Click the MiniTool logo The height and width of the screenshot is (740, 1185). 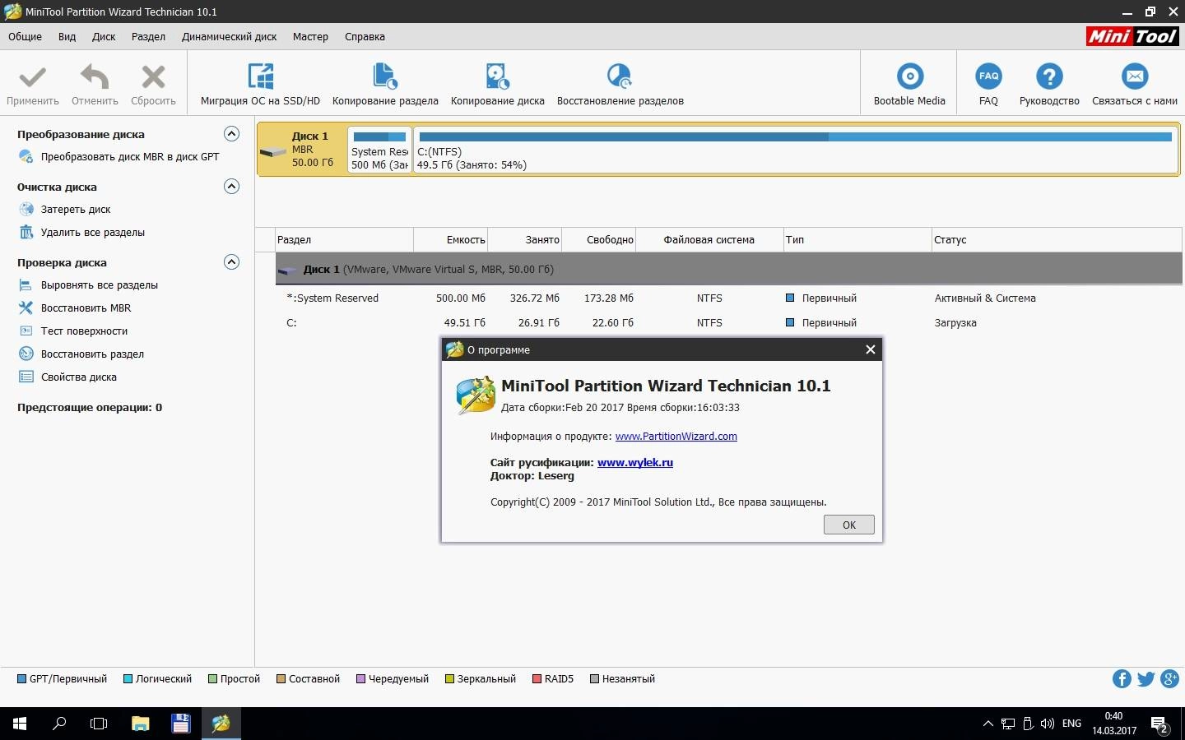point(1132,36)
